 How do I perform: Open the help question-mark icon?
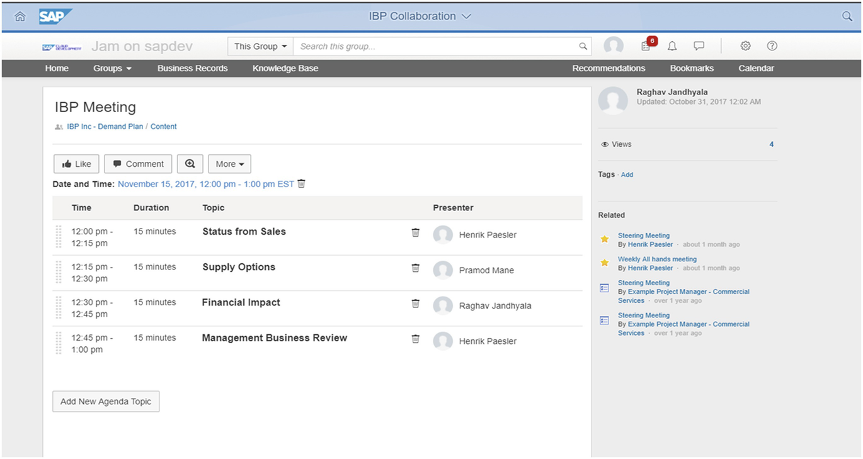pos(772,45)
